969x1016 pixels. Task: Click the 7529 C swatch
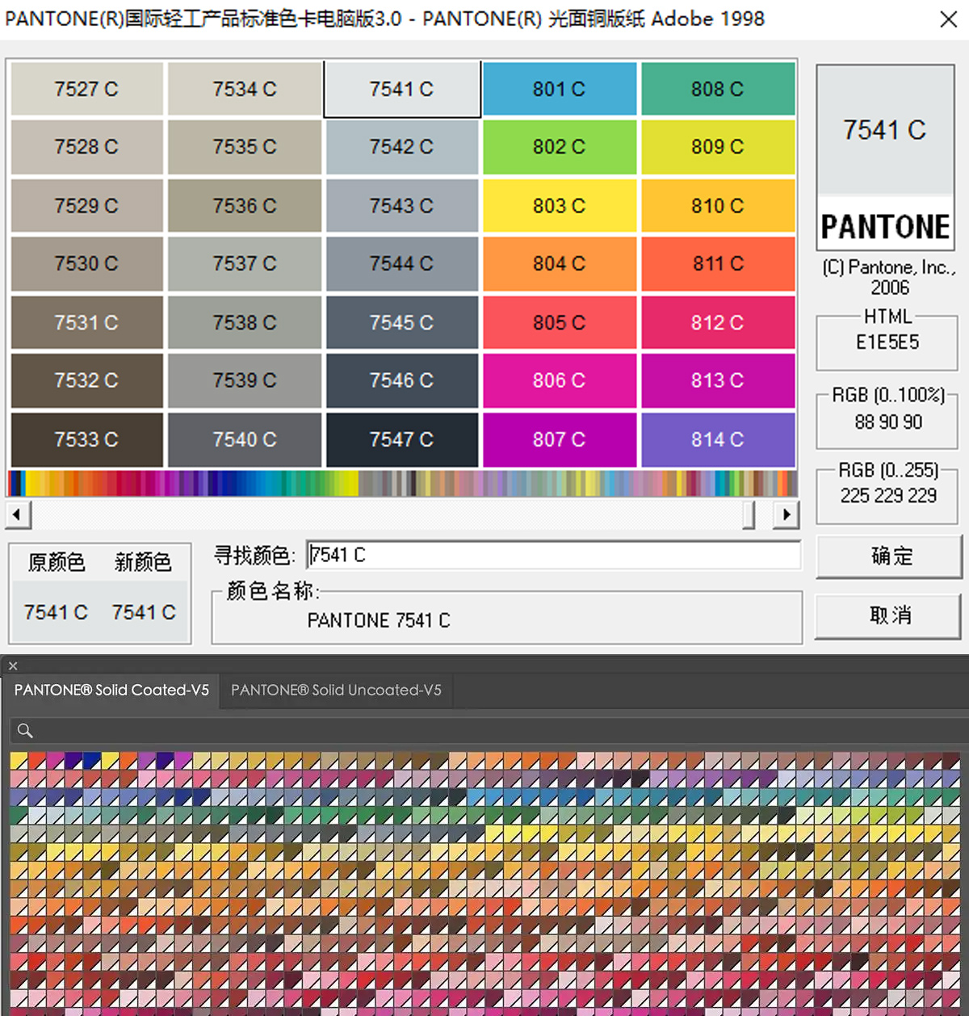coord(86,206)
